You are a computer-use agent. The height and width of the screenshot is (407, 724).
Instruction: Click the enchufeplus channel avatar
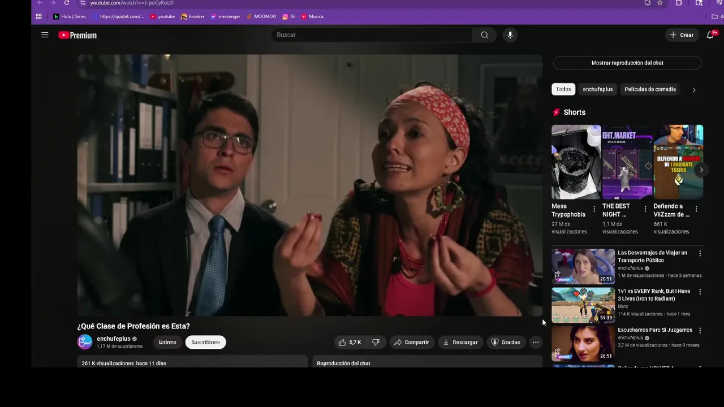(x=85, y=342)
